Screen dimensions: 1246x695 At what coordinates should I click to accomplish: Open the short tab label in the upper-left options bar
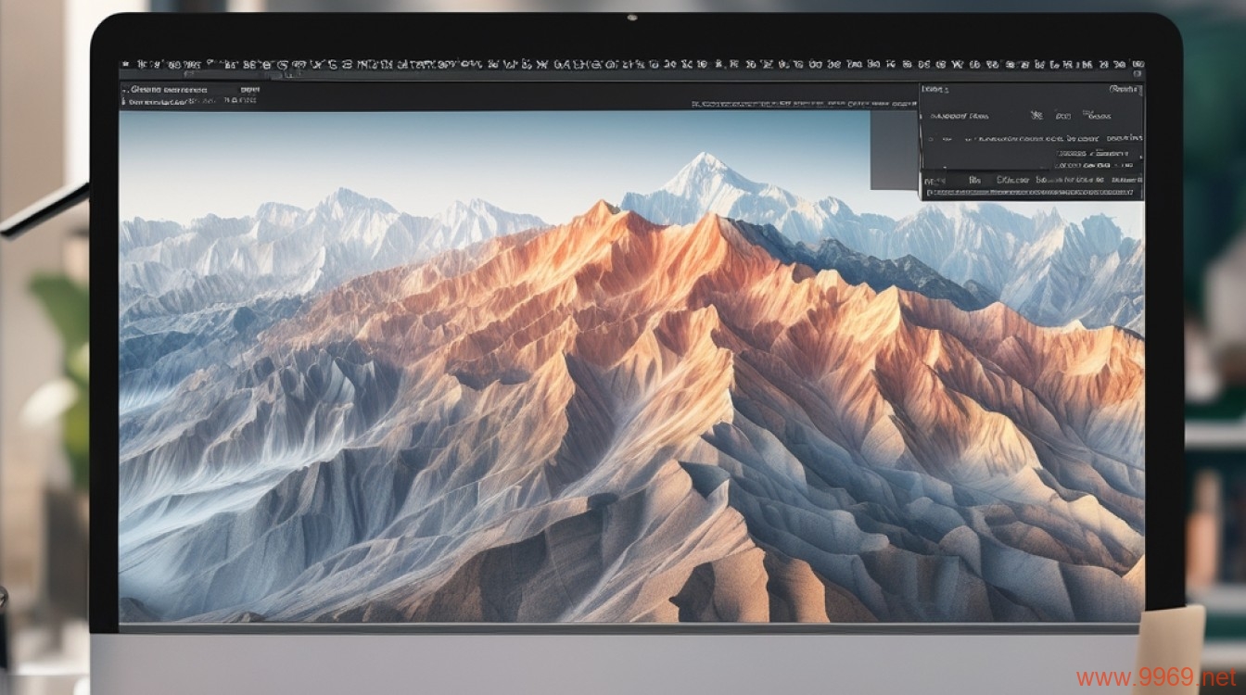pyautogui.click(x=248, y=90)
